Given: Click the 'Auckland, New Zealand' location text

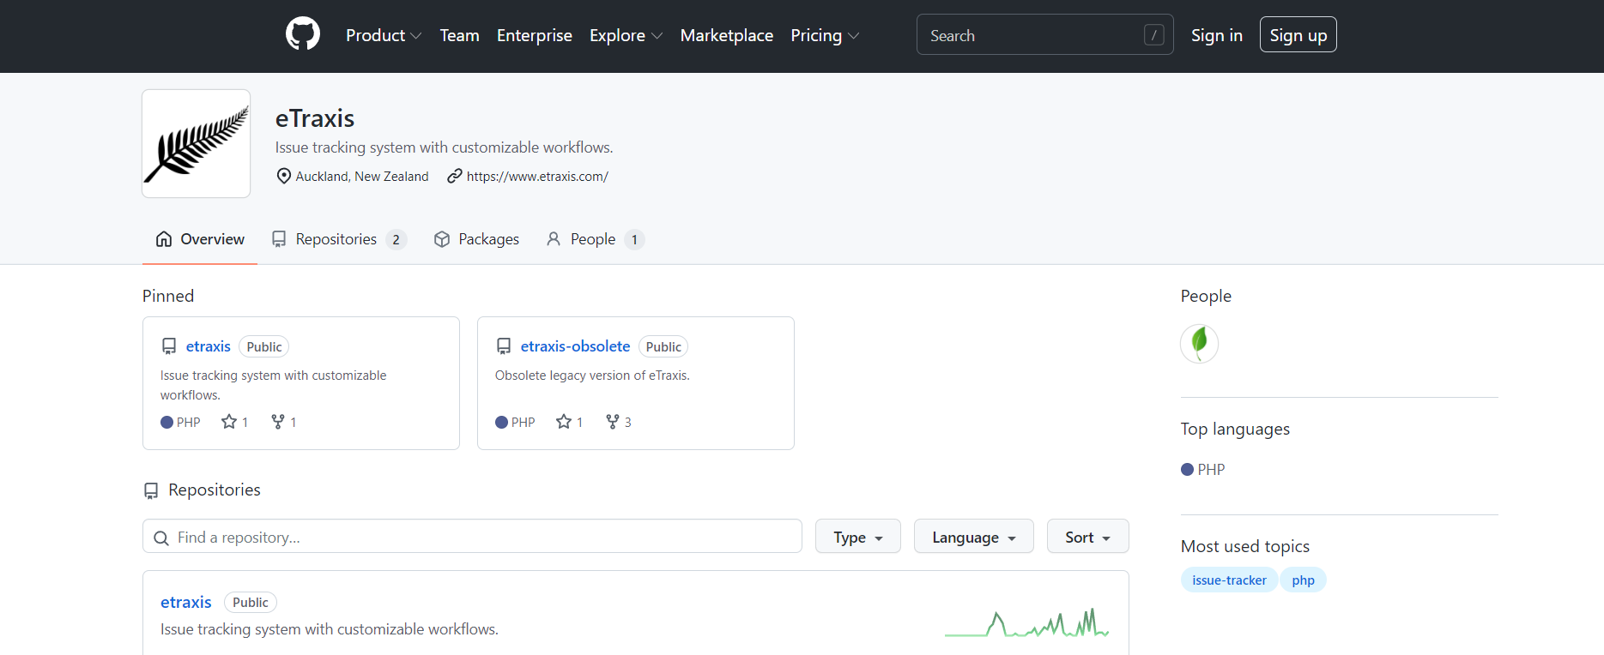Looking at the screenshot, I should [362, 176].
